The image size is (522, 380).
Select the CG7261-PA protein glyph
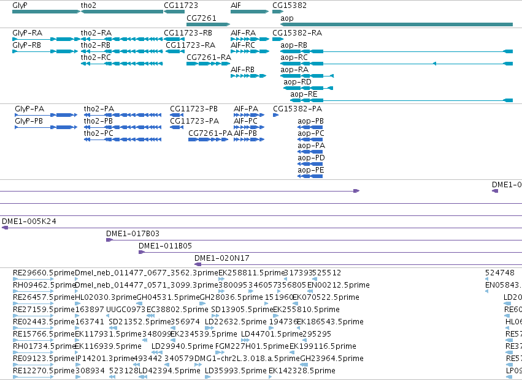pos(208,140)
